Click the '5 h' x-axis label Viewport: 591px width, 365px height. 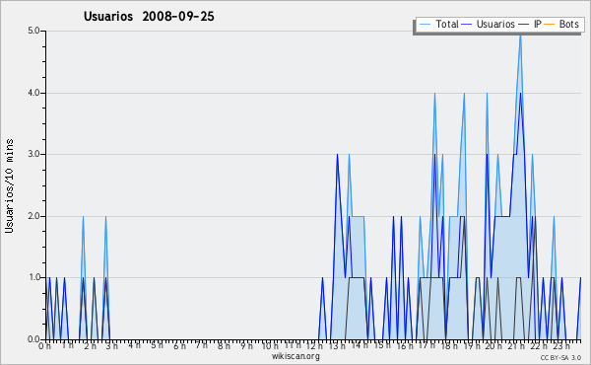tap(157, 345)
